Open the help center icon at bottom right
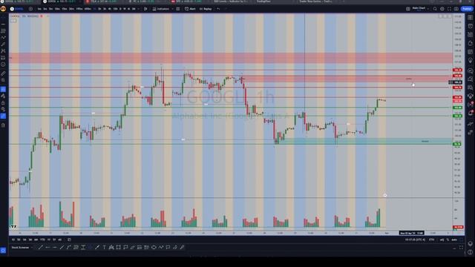This screenshot has height=267, width=475. tap(470, 252)
